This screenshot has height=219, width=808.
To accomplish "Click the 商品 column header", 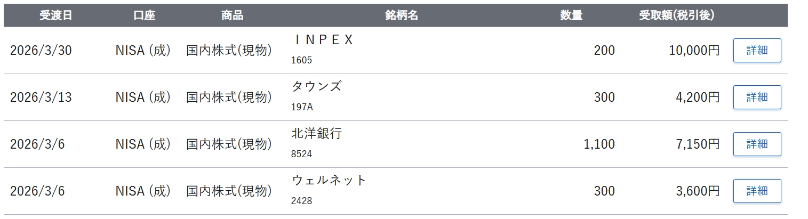I will [232, 15].
